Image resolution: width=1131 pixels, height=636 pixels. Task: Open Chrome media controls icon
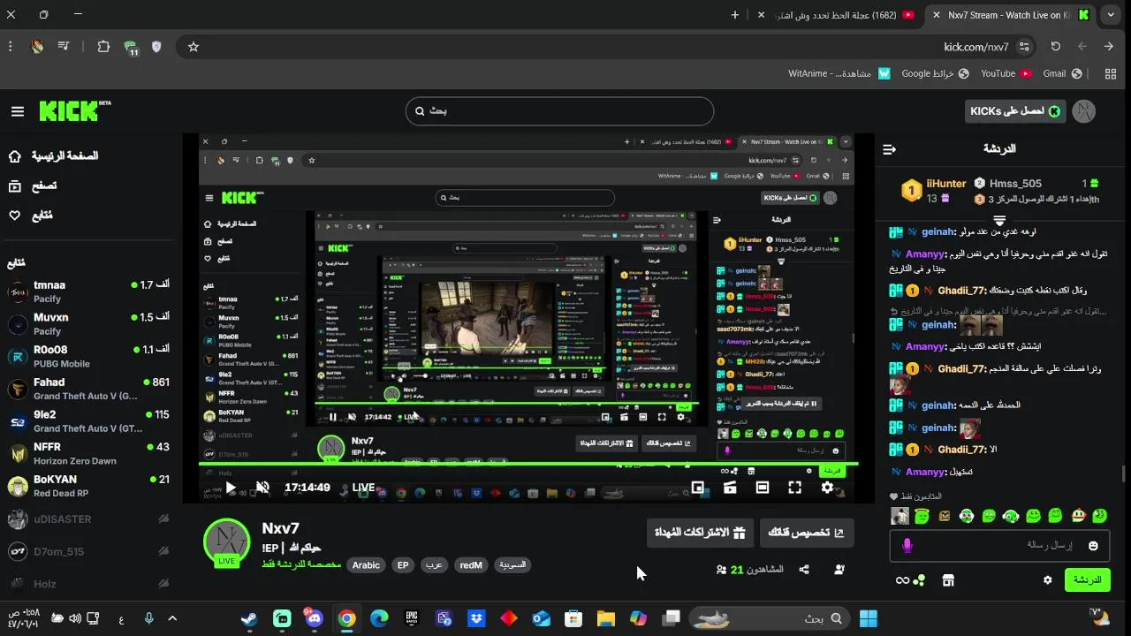point(64,47)
